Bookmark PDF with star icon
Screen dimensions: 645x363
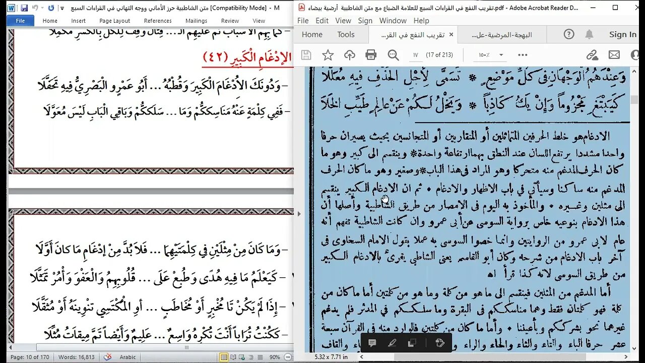click(328, 55)
